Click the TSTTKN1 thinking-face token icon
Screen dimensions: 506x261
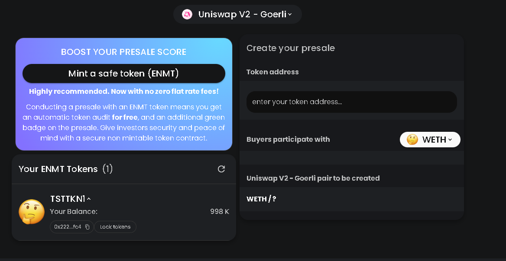[x=32, y=212]
